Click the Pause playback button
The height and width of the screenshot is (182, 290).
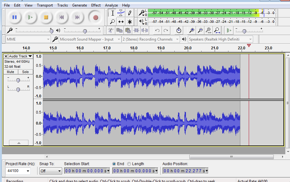click(15, 17)
